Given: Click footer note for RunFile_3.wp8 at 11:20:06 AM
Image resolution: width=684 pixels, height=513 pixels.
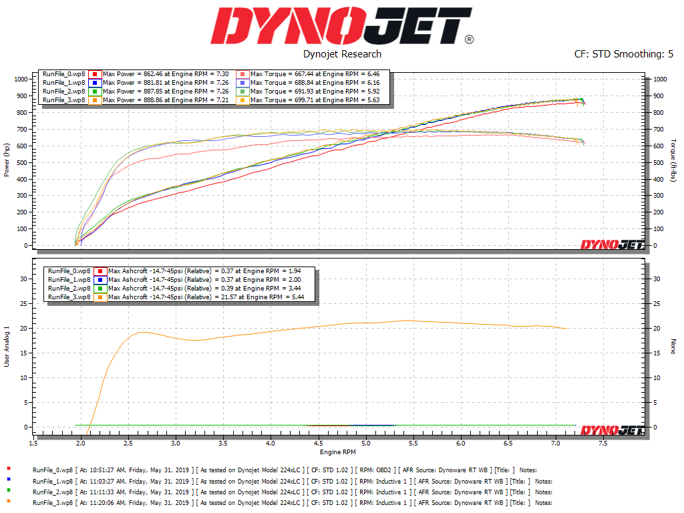Looking at the screenshot, I should 293,503.
